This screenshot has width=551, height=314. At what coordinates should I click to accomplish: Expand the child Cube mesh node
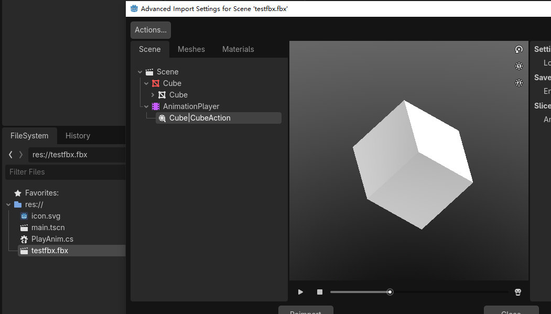153,95
